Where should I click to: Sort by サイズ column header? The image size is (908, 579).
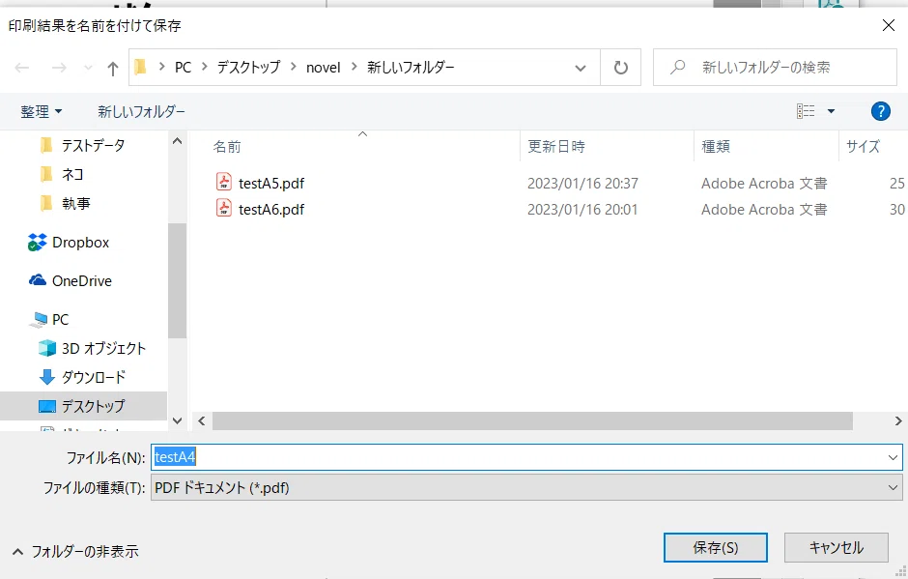863,146
